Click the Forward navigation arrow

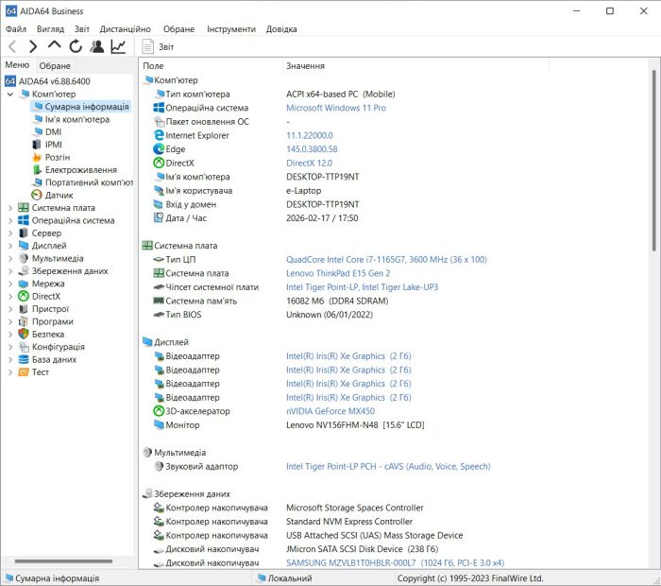coord(33,46)
